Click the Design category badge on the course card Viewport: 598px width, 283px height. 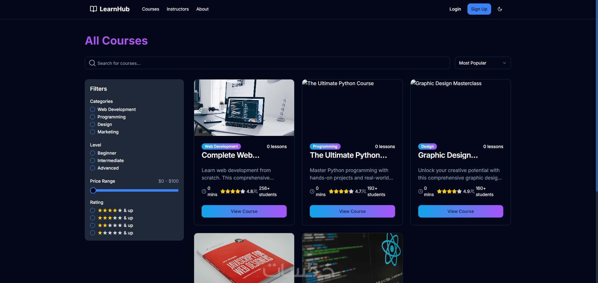[428, 146]
